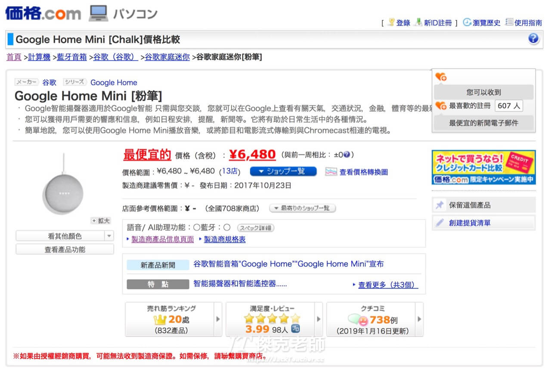Go to 計算機 breadcrumb
The height and width of the screenshot is (368, 551).
(39, 57)
